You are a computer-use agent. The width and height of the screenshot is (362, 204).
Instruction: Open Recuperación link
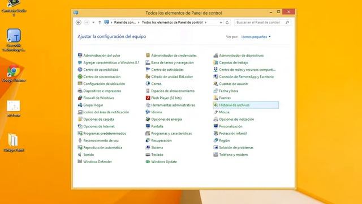click(x=161, y=141)
